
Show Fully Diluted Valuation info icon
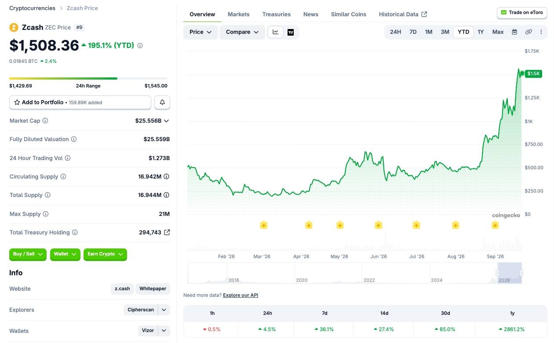pyautogui.click(x=74, y=139)
